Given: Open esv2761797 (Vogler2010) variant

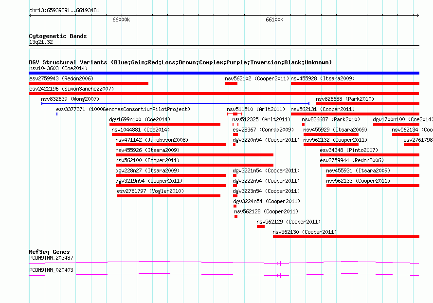Looking at the screenshot, I should pos(150,191).
